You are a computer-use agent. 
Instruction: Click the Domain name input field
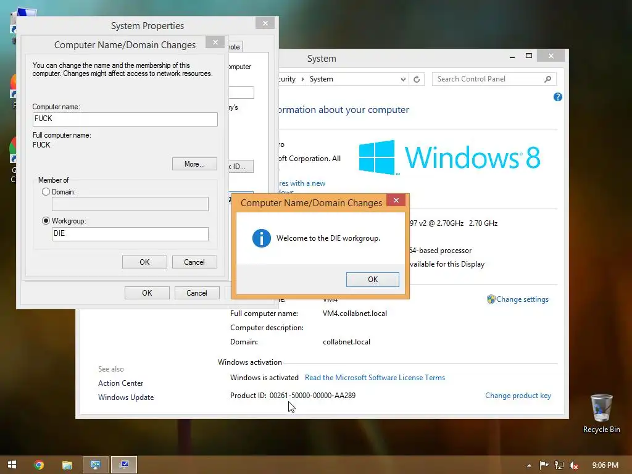pos(130,204)
